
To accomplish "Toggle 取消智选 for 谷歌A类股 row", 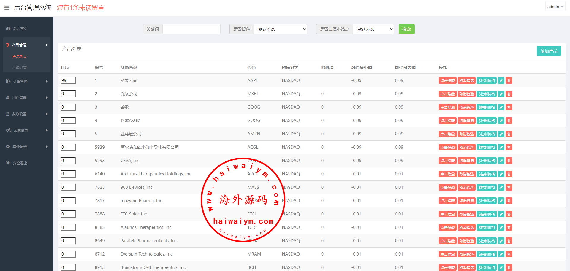I will (x=467, y=121).
